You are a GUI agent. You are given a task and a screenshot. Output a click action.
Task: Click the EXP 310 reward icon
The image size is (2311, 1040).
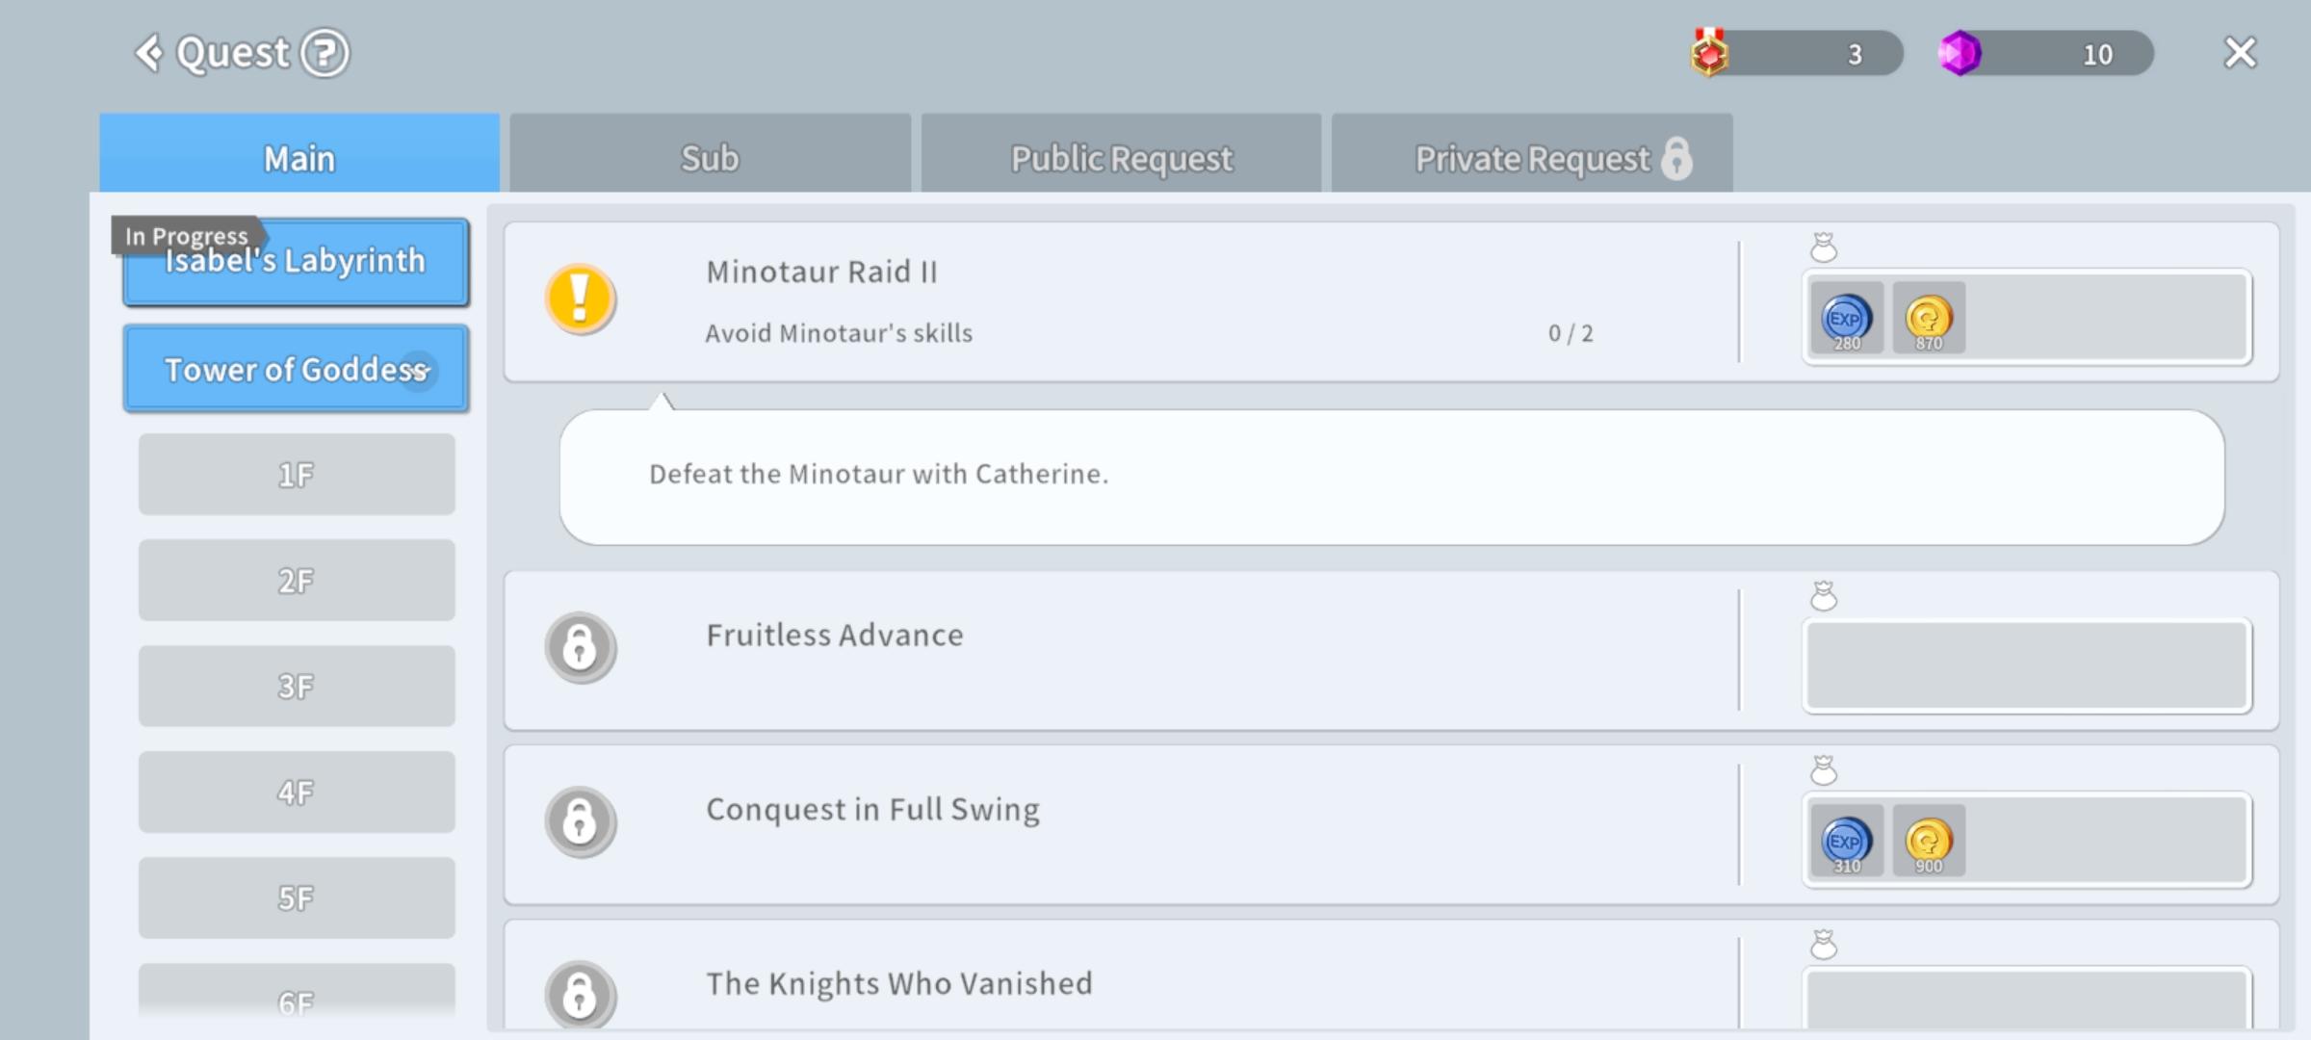pyautogui.click(x=1846, y=842)
